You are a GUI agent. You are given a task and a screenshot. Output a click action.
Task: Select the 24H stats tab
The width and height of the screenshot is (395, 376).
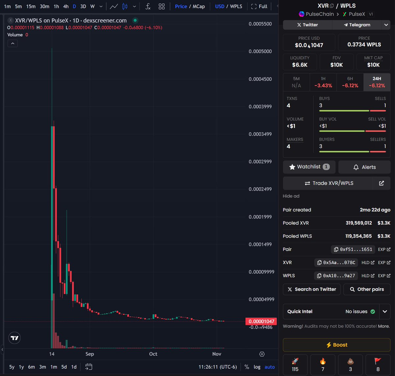click(377, 82)
